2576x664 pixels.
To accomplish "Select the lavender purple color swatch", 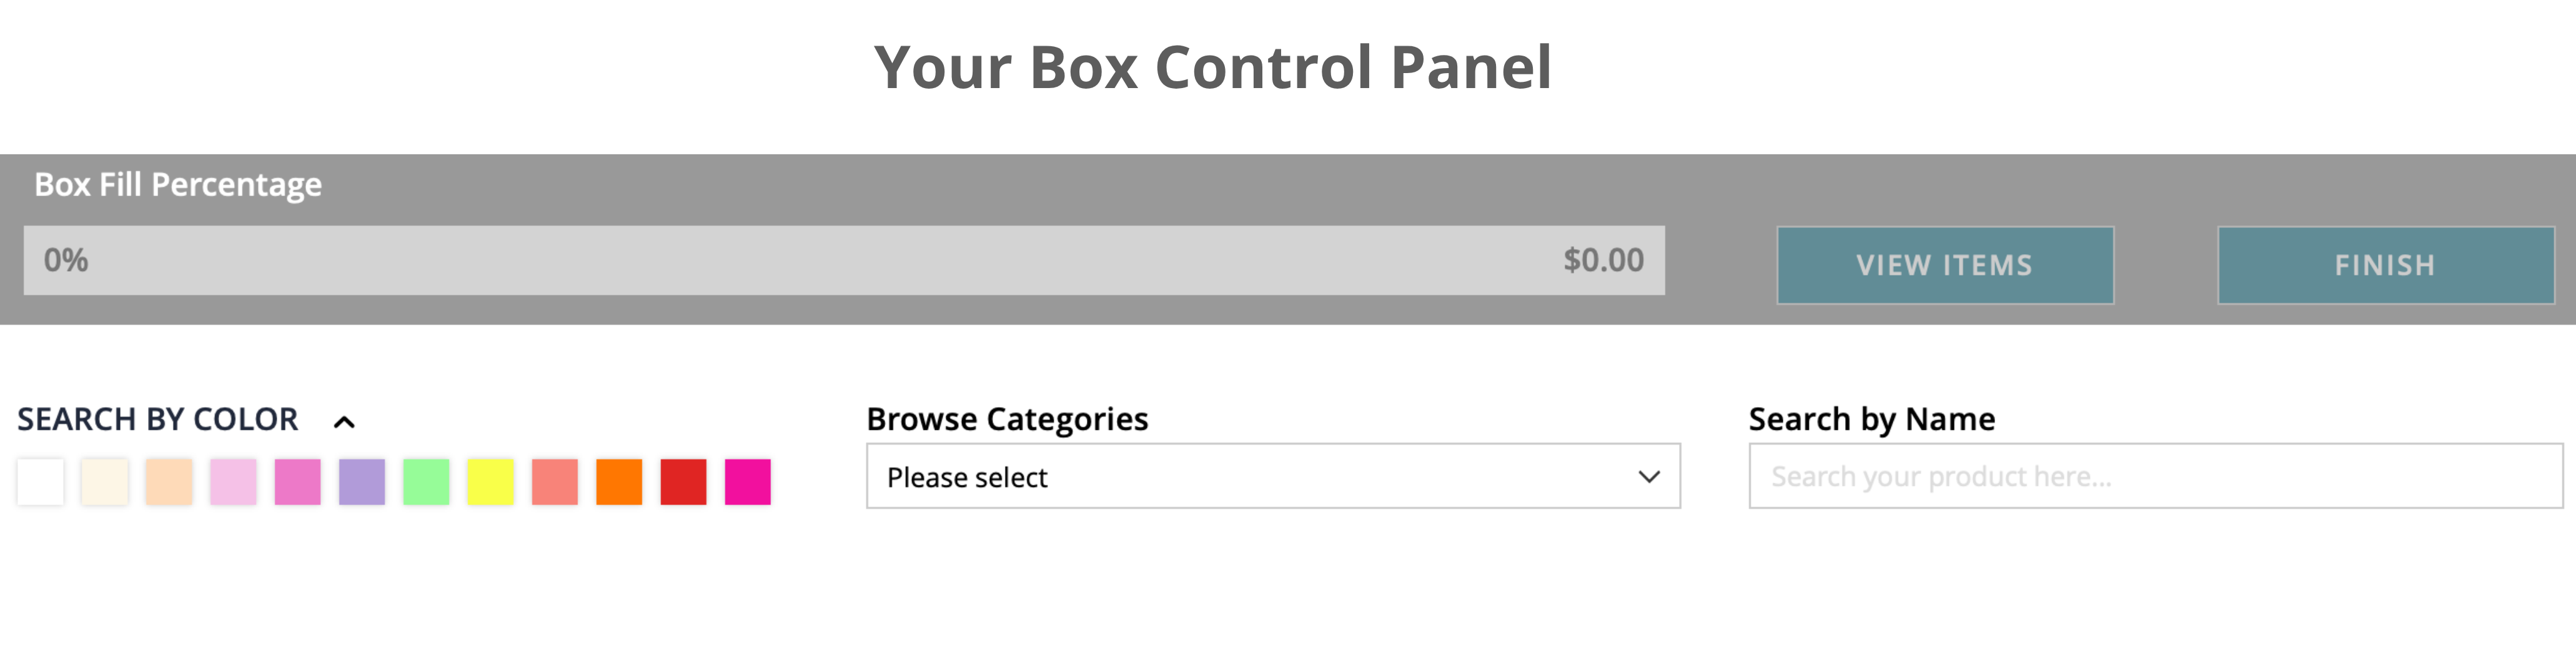I will pos(362,482).
